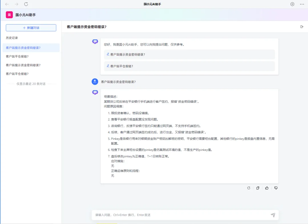The height and width of the screenshot is (224, 308).
Task: Click the regenerate response icon
Action: tap(249, 188)
